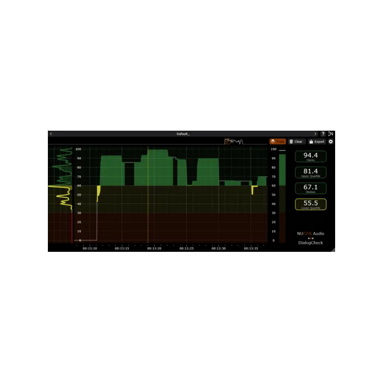This screenshot has height=383, width=383.
Task: Click the 00:13:30 time label
Action: click(x=219, y=248)
